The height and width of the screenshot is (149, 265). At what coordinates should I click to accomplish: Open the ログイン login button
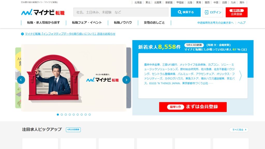[x=213, y=12]
